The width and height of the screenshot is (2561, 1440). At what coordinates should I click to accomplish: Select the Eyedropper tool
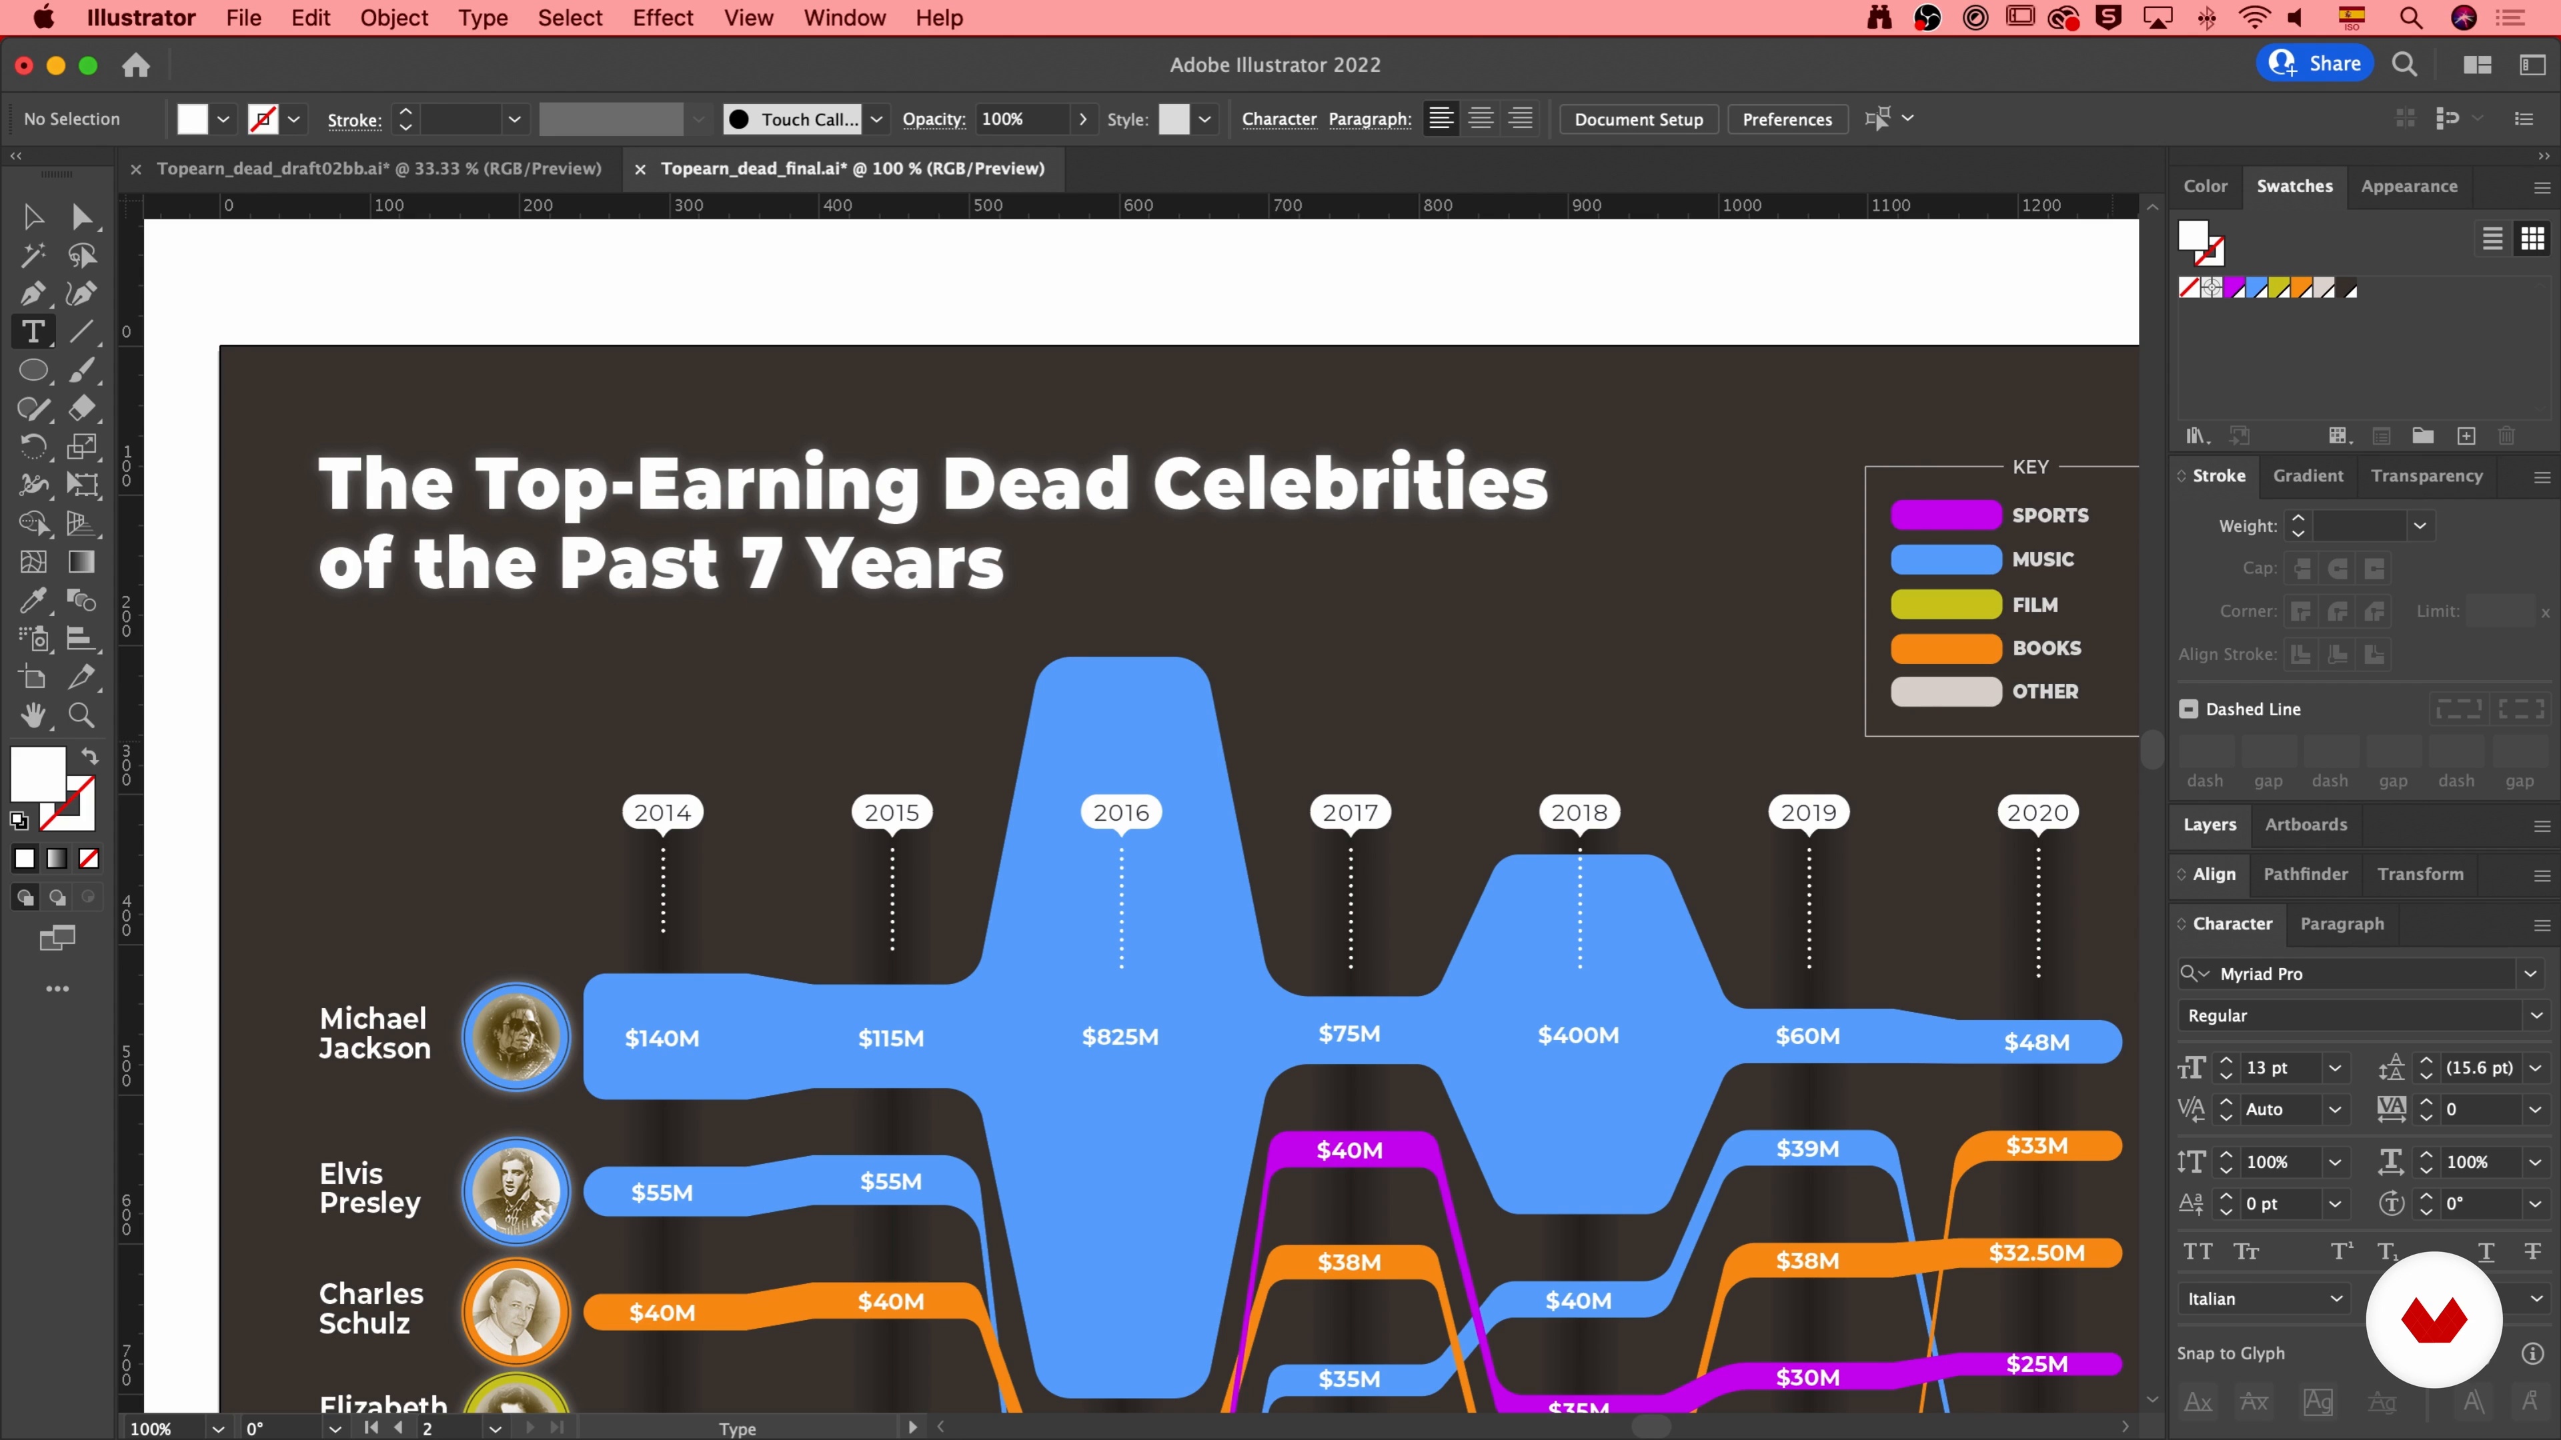[x=33, y=600]
